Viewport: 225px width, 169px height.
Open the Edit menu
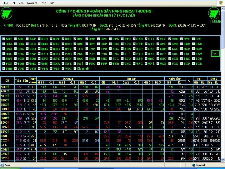click(x=13, y=3)
